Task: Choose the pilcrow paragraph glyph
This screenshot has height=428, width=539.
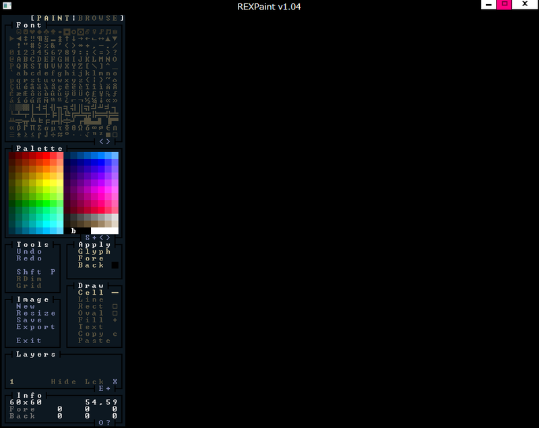Action: pyautogui.click(x=39, y=39)
